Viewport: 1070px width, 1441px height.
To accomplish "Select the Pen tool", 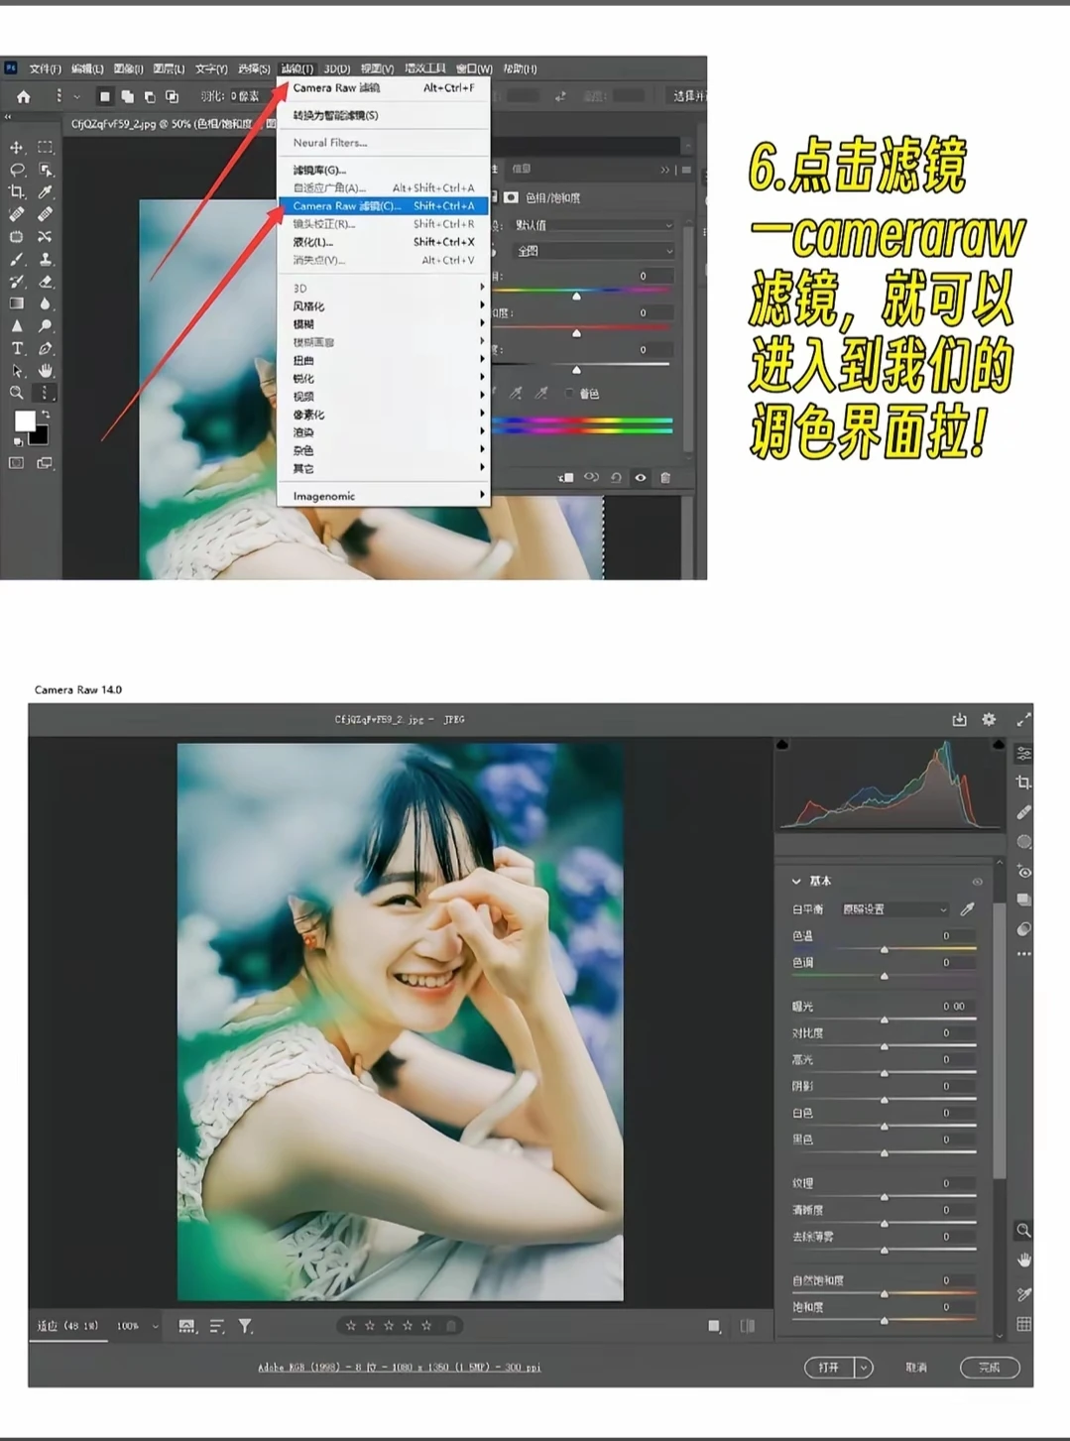I will tap(45, 349).
